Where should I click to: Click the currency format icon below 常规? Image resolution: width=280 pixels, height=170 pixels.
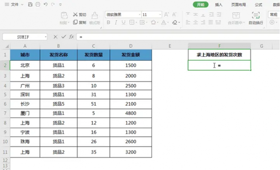272,22
